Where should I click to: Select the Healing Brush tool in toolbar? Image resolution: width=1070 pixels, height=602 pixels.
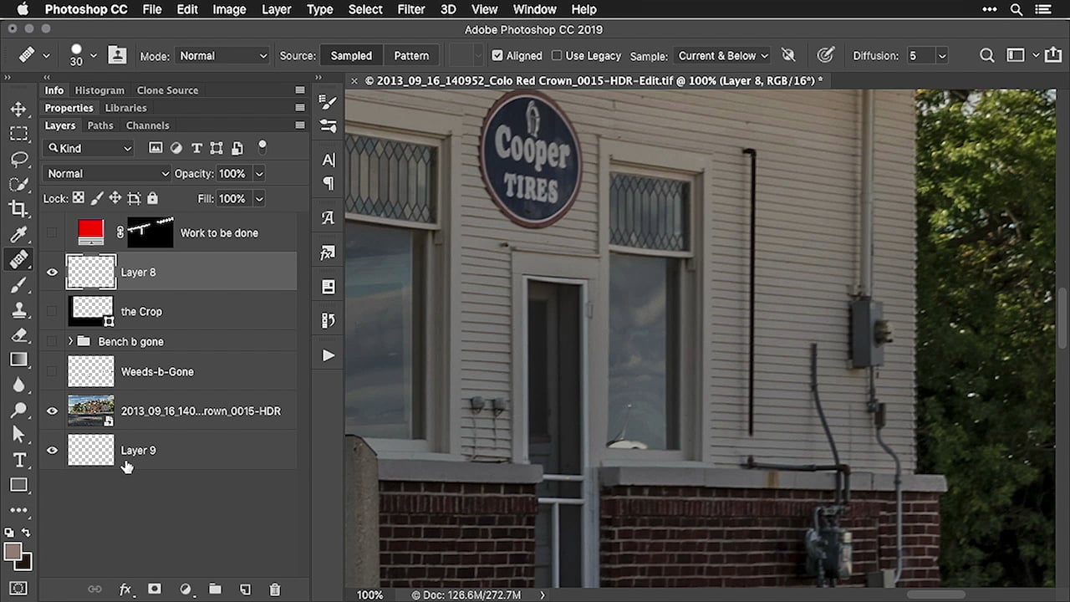click(x=18, y=259)
